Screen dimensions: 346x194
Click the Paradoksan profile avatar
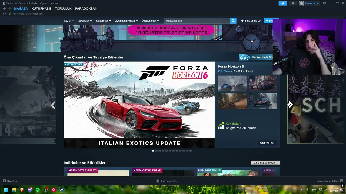(301, 3)
